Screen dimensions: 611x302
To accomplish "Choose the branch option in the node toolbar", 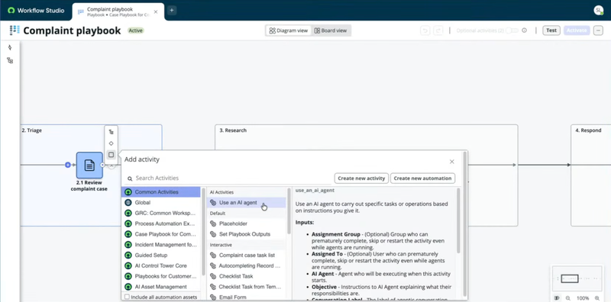I will point(111,132).
